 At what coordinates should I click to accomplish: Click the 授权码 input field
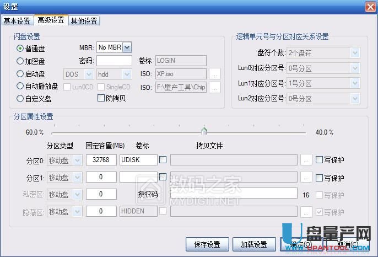click(234, 194)
